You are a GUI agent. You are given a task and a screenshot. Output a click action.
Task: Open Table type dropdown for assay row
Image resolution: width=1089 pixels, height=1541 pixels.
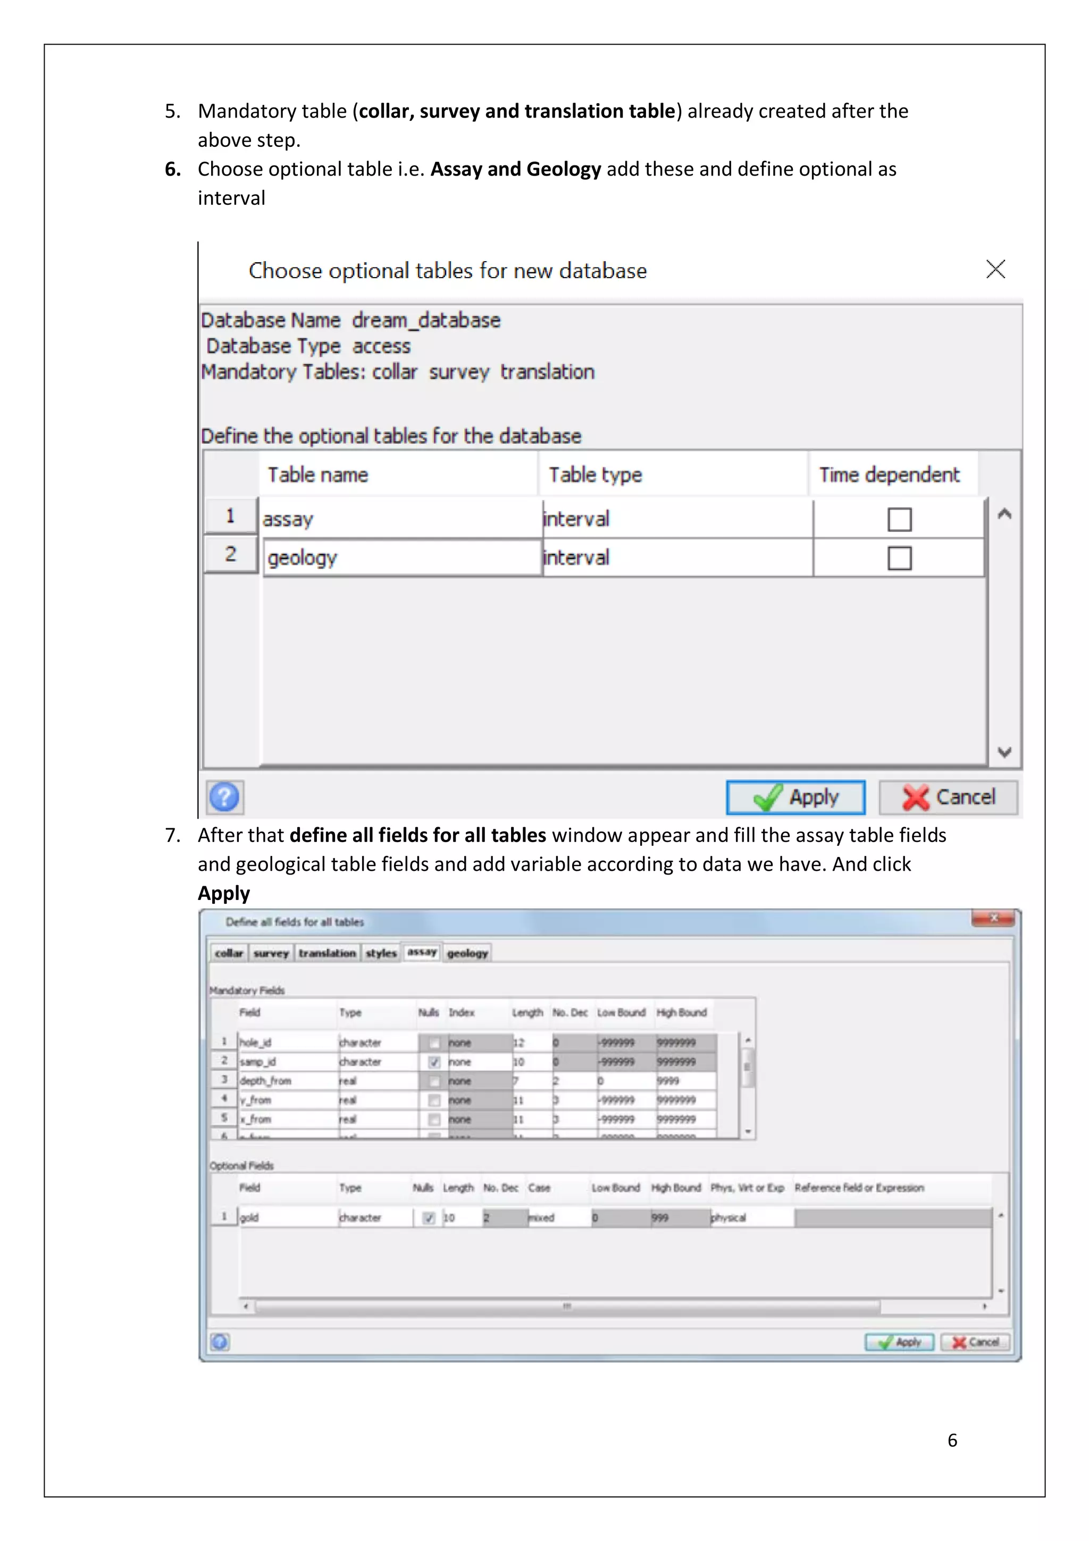coord(676,519)
